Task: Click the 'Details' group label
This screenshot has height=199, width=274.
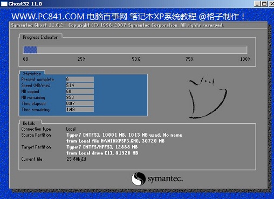Action: [x=29, y=123]
